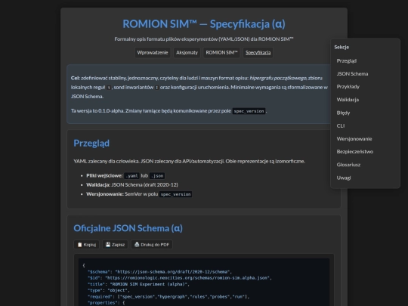Open the Wprowadzenie nav tab
Viewport: 408px width, 306px height.
point(153,53)
